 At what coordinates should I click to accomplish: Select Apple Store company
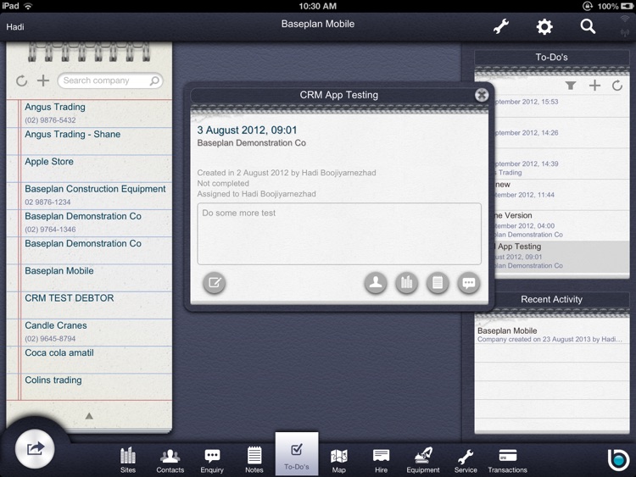coord(89,169)
